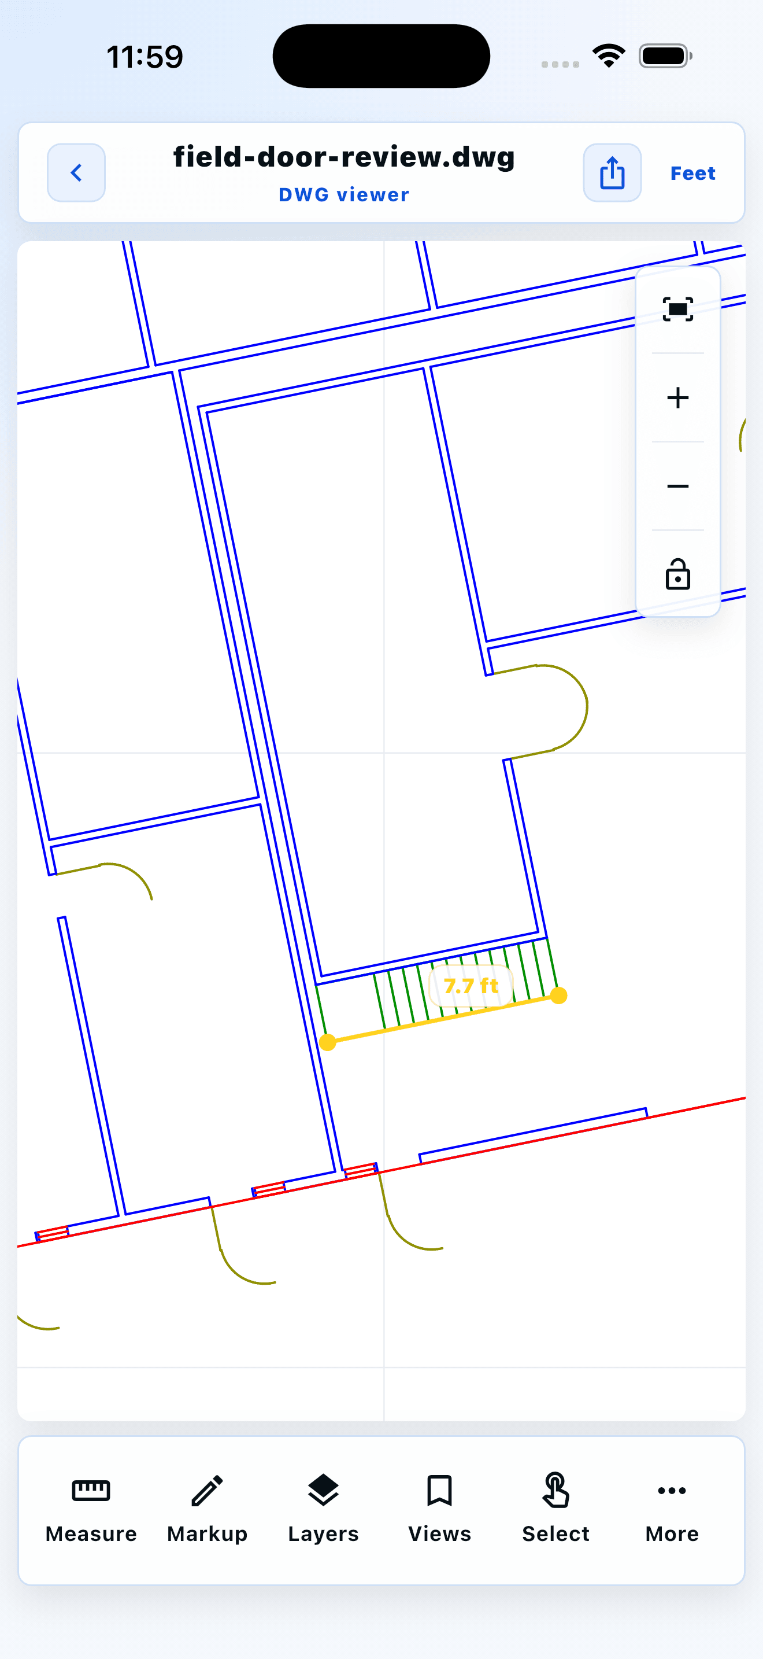Open the More menu
The height and width of the screenshot is (1659, 763).
click(x=672, y=1509)
